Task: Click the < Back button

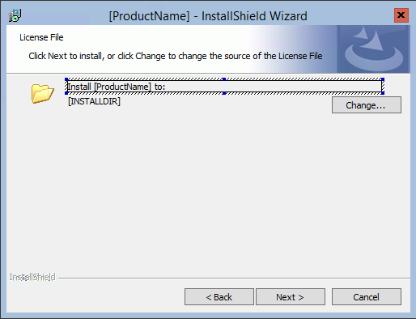Action: tap(219, 297)
